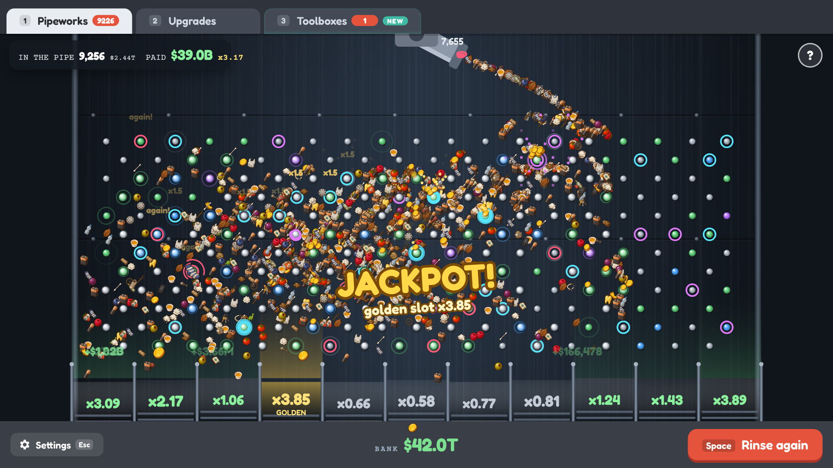Select the x1.06 payout slot

[x=228, y=400]
